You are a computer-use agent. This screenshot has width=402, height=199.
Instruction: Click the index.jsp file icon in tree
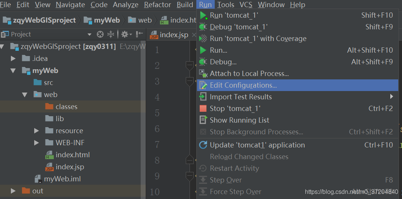pyautogui.click(x=49, y=167)
